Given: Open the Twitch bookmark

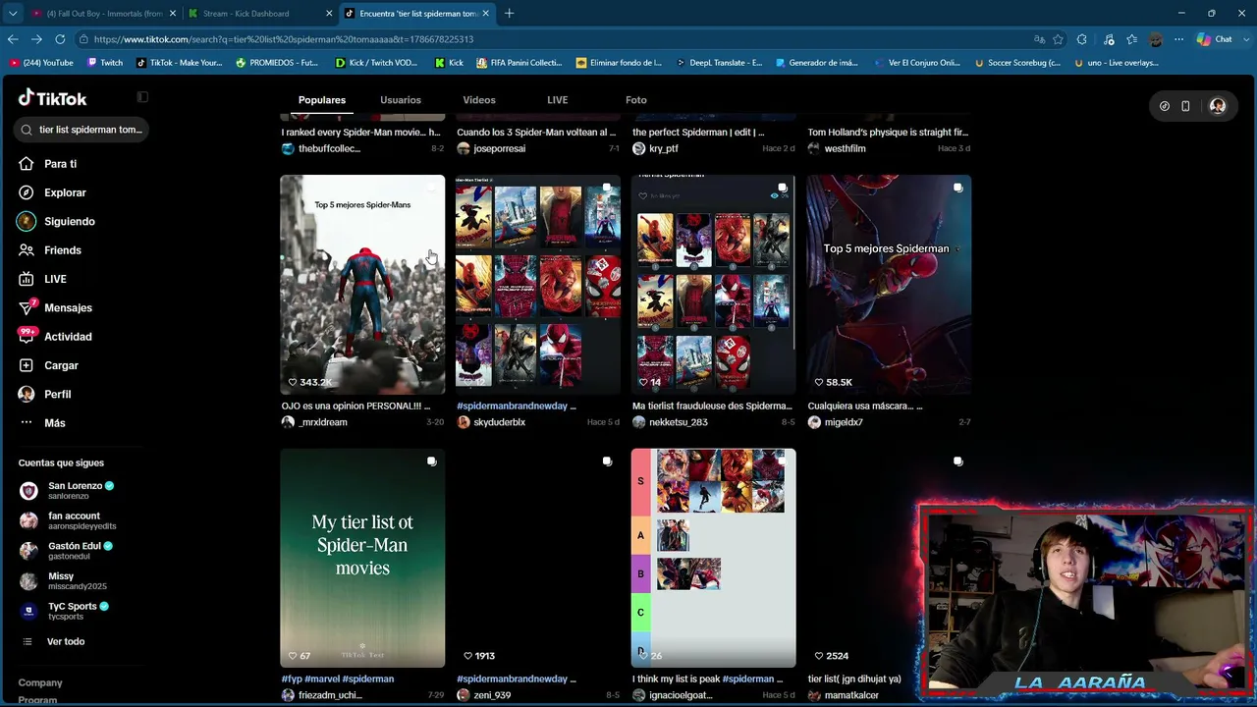Looking at the screenshot, I should 105,63.
